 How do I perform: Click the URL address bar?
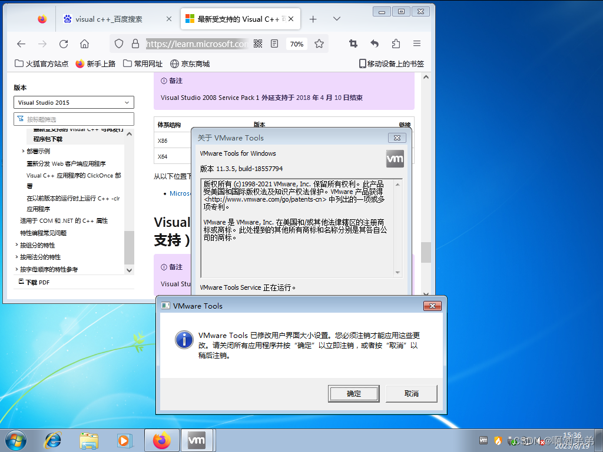(197, 43)
